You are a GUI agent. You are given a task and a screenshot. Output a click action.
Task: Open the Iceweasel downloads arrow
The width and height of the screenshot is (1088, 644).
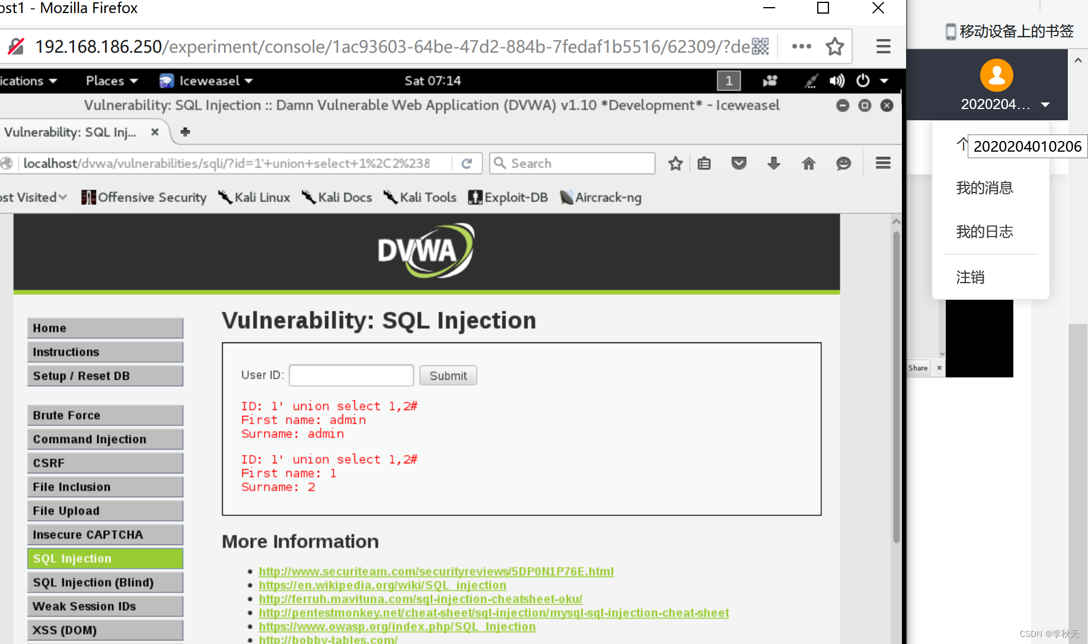pos(774,164)
